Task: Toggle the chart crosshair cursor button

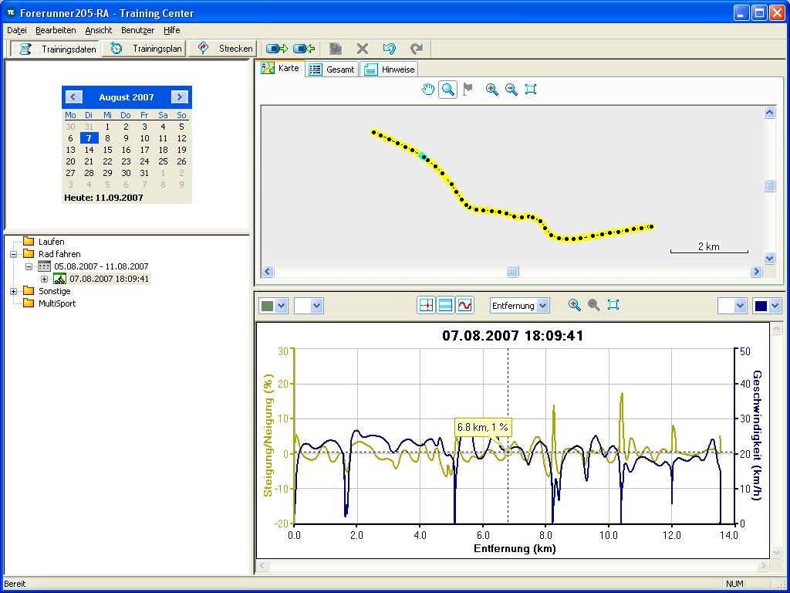Action: click(426, 305)
